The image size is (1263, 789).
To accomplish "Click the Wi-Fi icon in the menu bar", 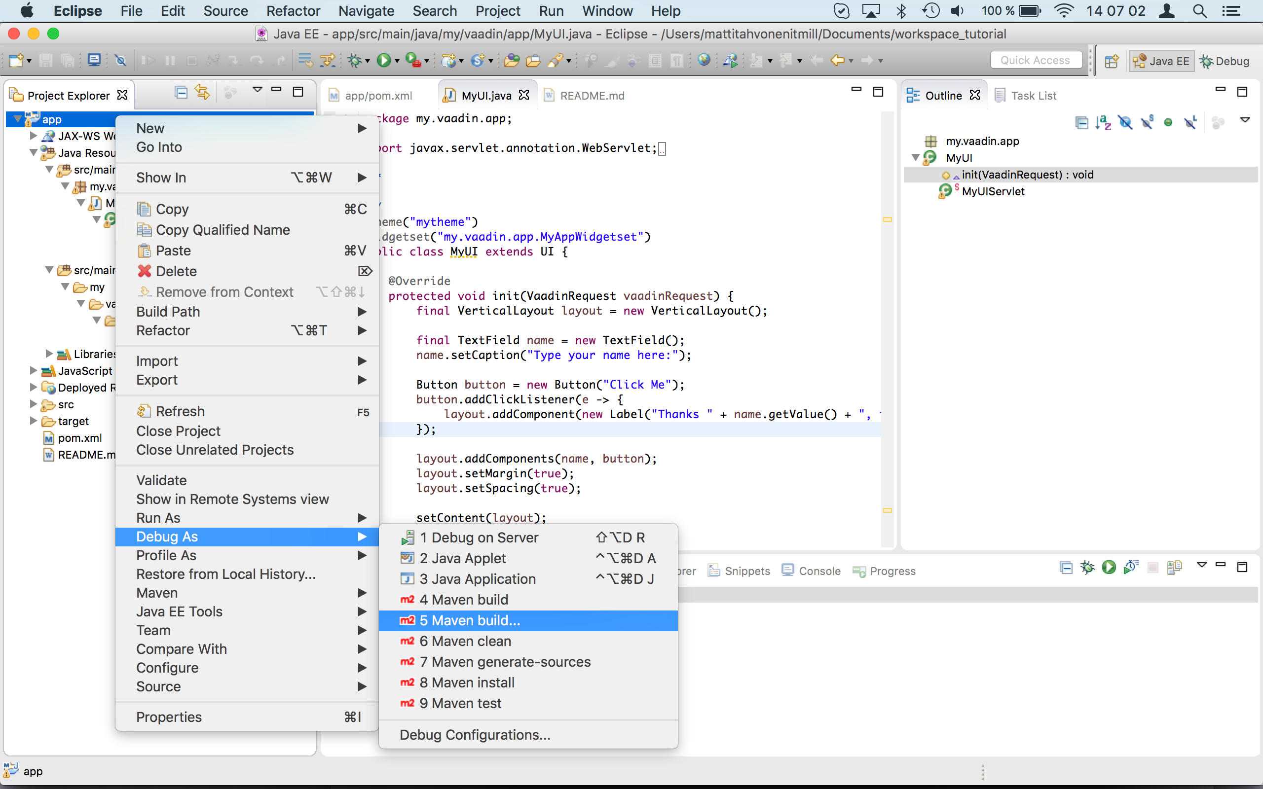I will click(x=1064, y=11).
